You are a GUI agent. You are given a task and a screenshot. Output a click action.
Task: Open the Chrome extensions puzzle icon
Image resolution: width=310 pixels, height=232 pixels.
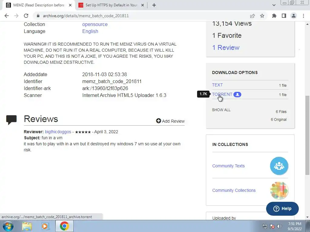[274, 16]
